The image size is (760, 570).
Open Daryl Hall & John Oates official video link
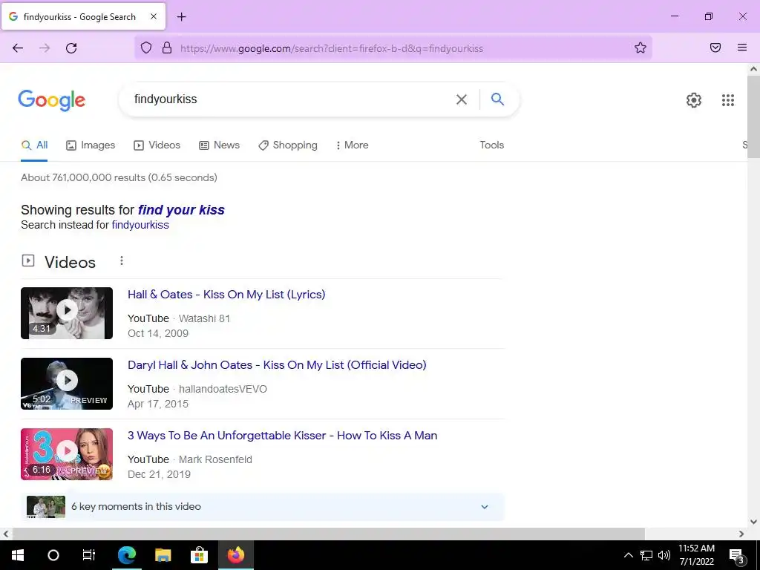click(277, 365)
